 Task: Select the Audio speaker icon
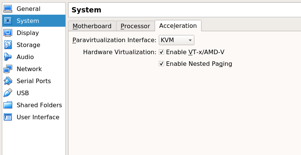pos(8,57)
